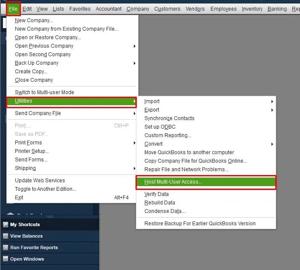
Task: Open Run Favorite Reports sidebar section
Action: pyautogui.click(x=50, y=247)
